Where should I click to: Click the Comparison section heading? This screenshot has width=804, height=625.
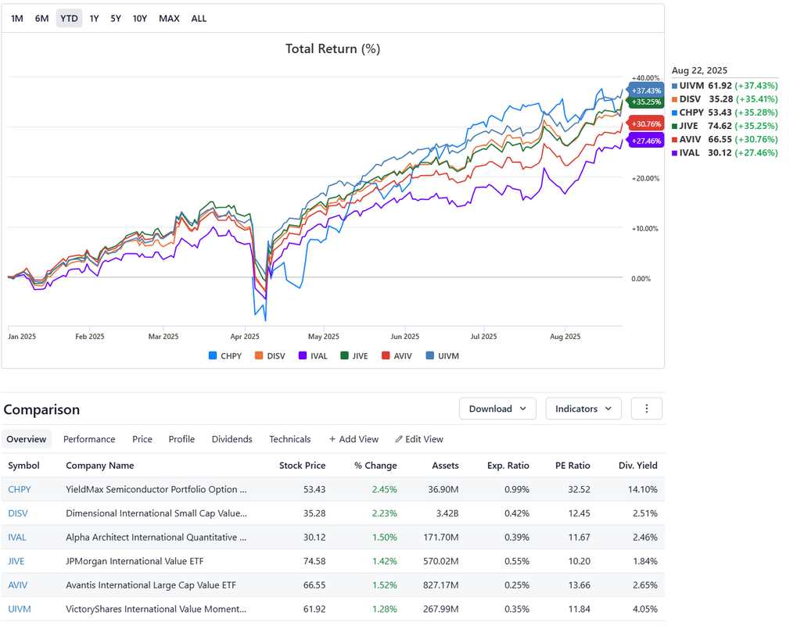[x=41, y=409]
